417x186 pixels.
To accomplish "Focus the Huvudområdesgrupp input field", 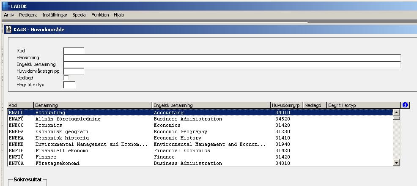I will point(74,71).
